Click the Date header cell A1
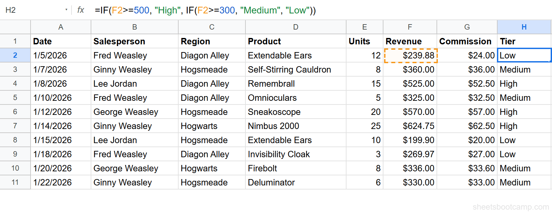Image resolution: width=552 pixels, height=213 pixels. click(60, 41)
